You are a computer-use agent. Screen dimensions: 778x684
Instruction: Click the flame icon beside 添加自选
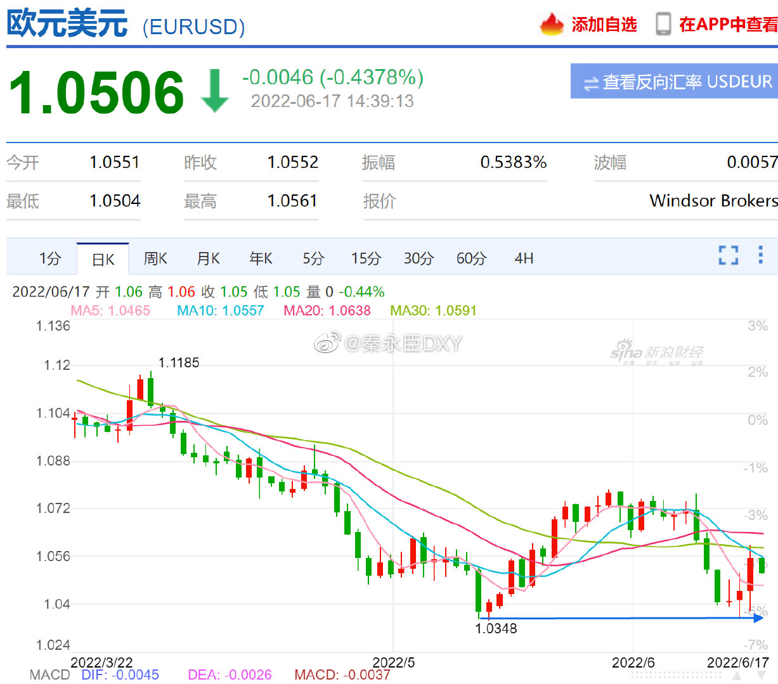(x=551, y=24)
